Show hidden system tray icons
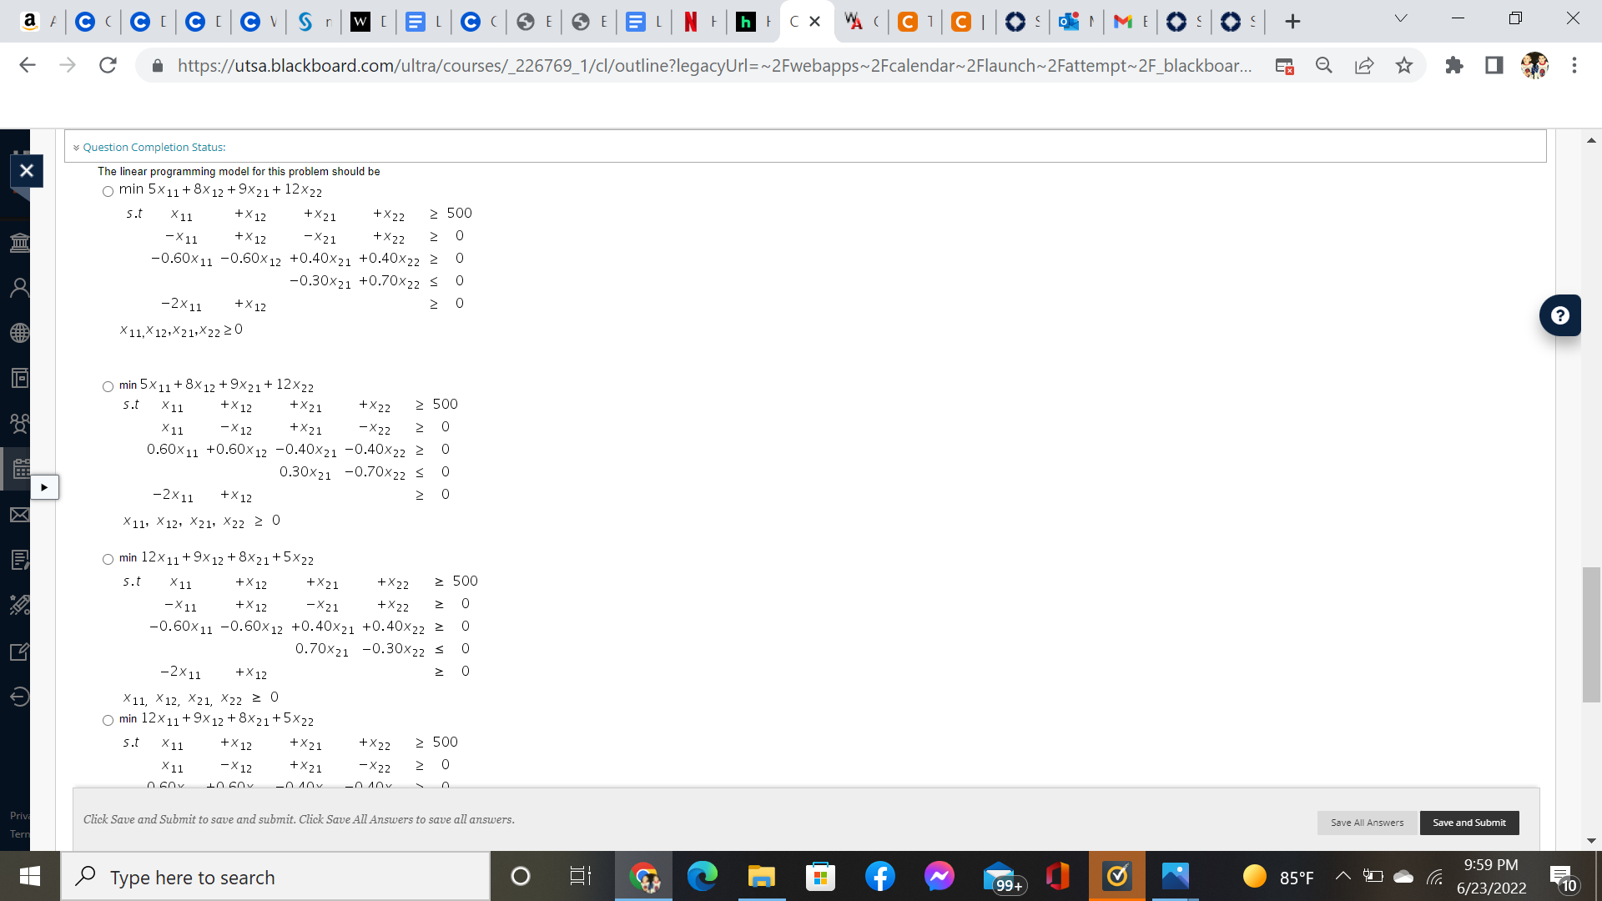The width and height of the screenshot is (1602, 901). point(1343,876)
